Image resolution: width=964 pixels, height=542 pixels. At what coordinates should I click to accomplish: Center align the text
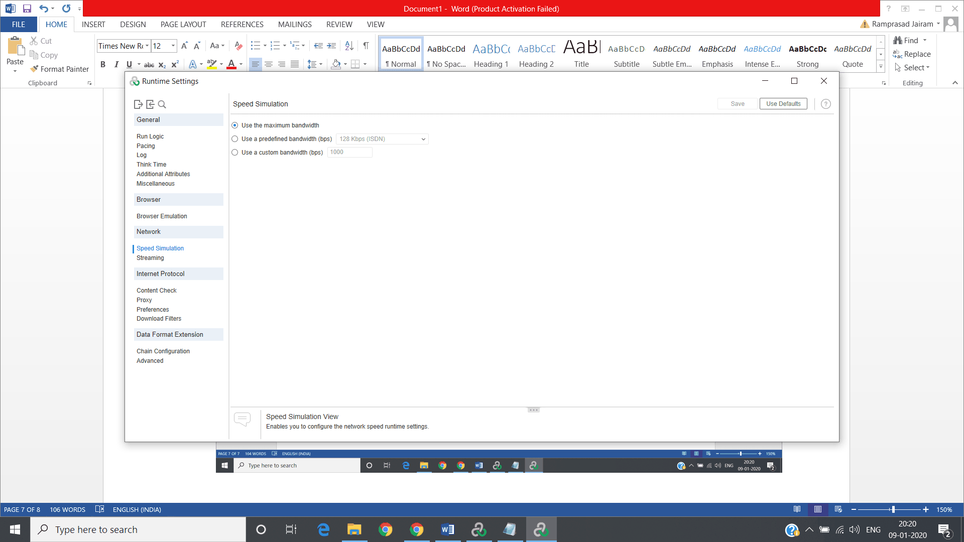269,64
